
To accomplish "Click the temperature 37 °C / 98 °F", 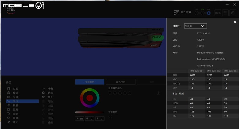I will [203, 33].
